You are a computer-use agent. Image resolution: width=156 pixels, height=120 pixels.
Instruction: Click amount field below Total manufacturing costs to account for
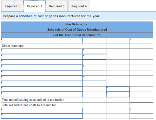[141, 111]
